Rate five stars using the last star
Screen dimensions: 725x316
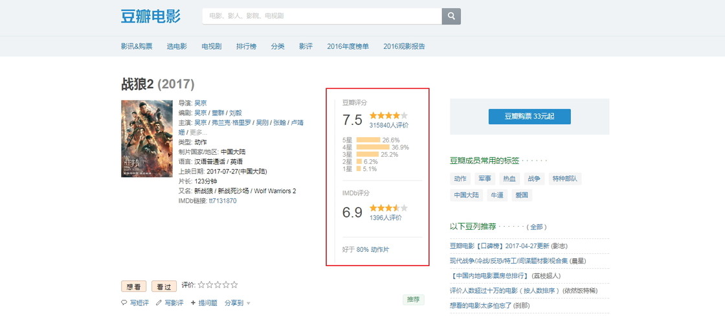[234, 285]
